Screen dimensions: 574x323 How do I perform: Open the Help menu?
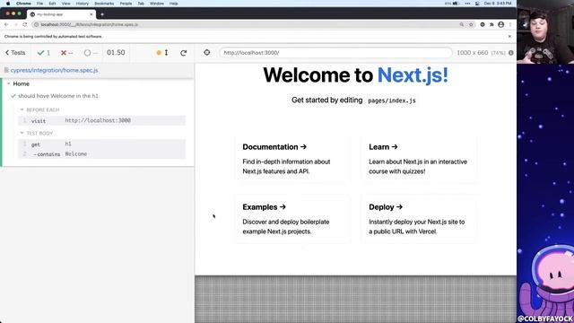[x=173, y=4]
